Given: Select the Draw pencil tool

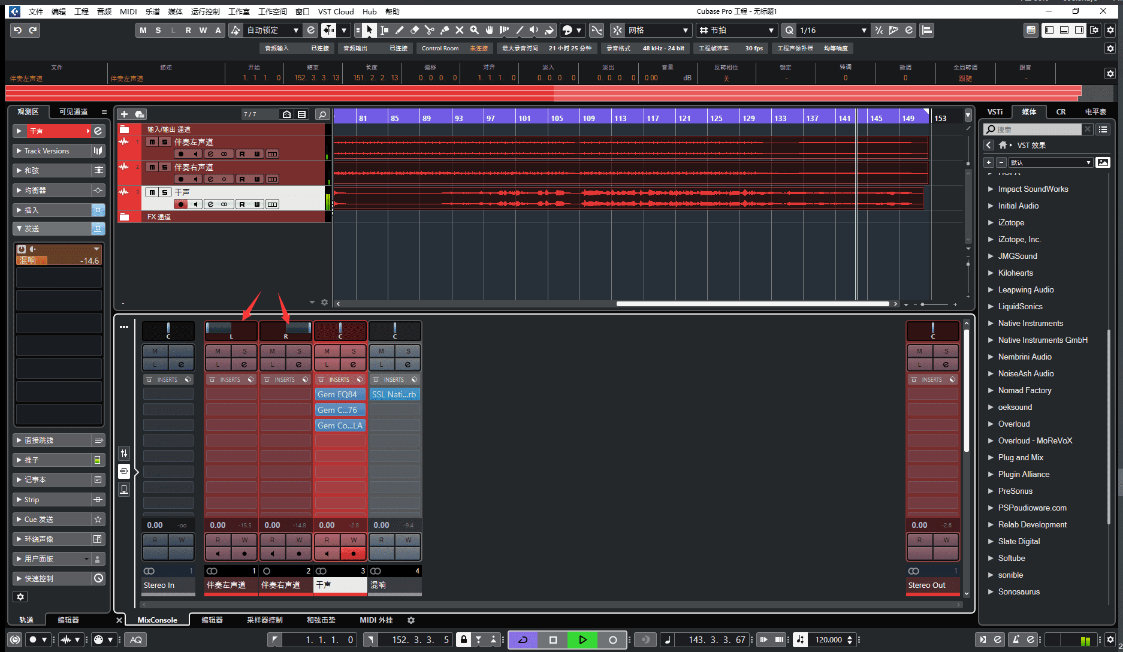Looking at the screenshot, I should click(x=399, y=30).
